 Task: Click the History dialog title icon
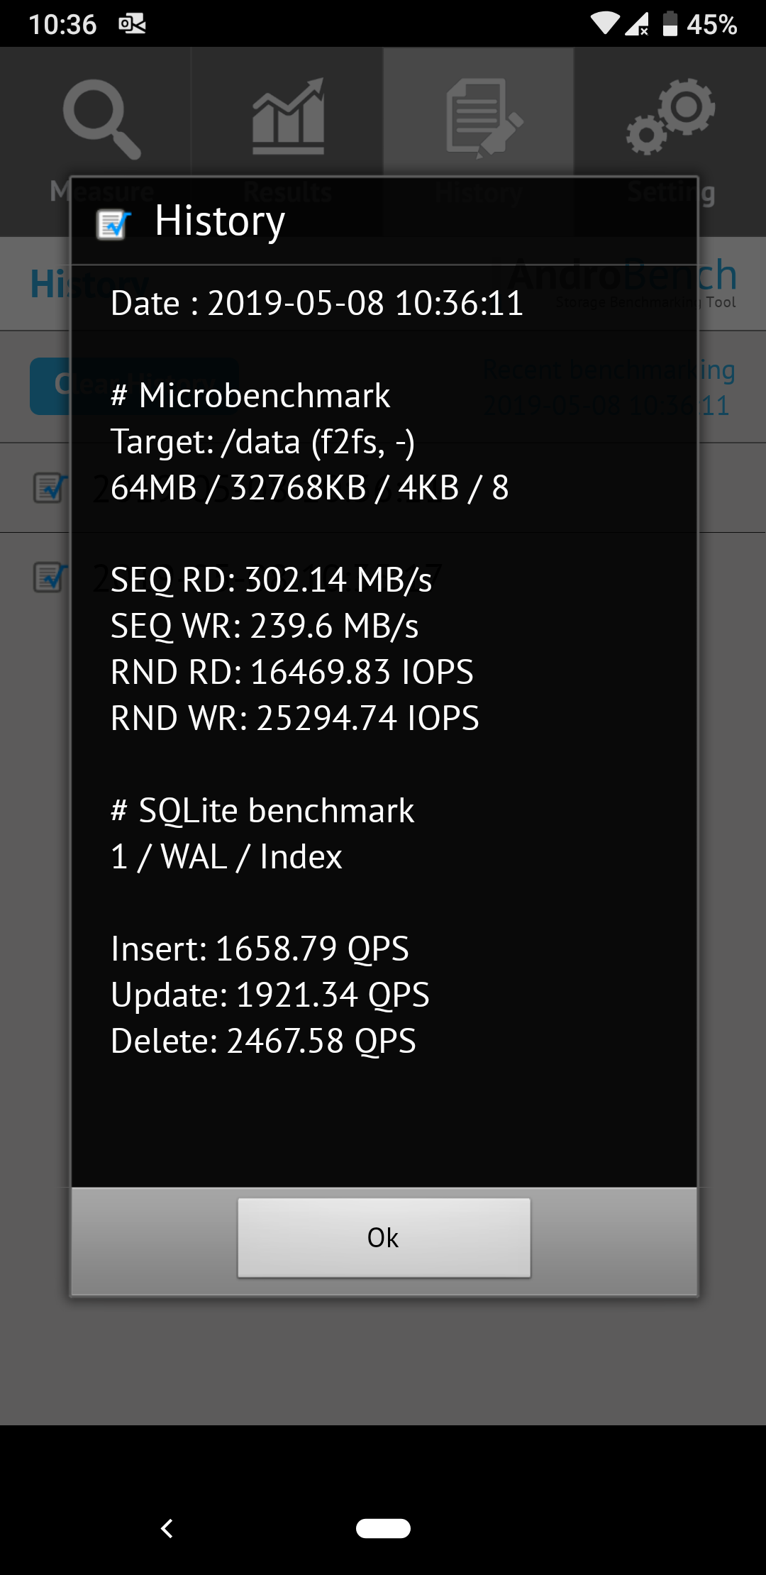[x=113, y=224]
